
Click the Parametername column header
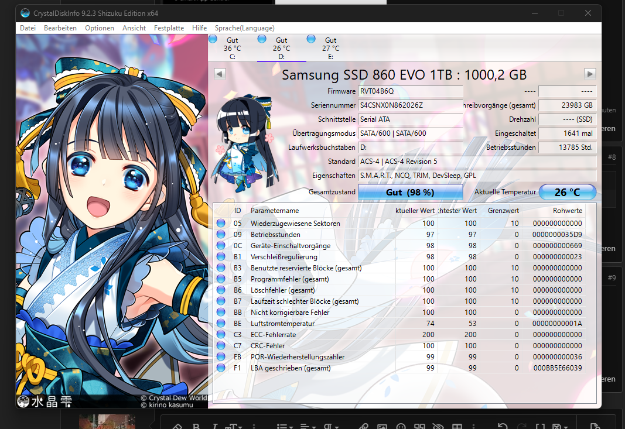320,210
